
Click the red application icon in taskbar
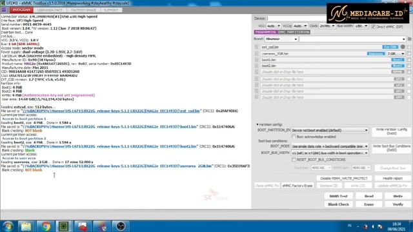point(83,226)
